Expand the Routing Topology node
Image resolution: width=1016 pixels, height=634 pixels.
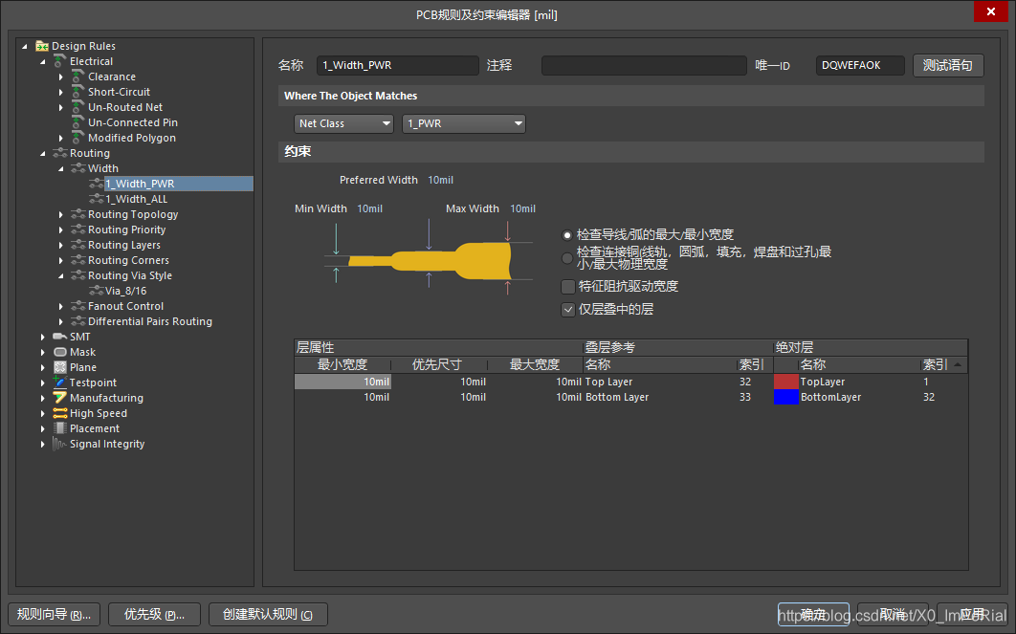click(x=61, y=214)
